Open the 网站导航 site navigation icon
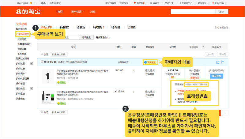The height and width of the screenshot is (139, 245). point(213,3)
